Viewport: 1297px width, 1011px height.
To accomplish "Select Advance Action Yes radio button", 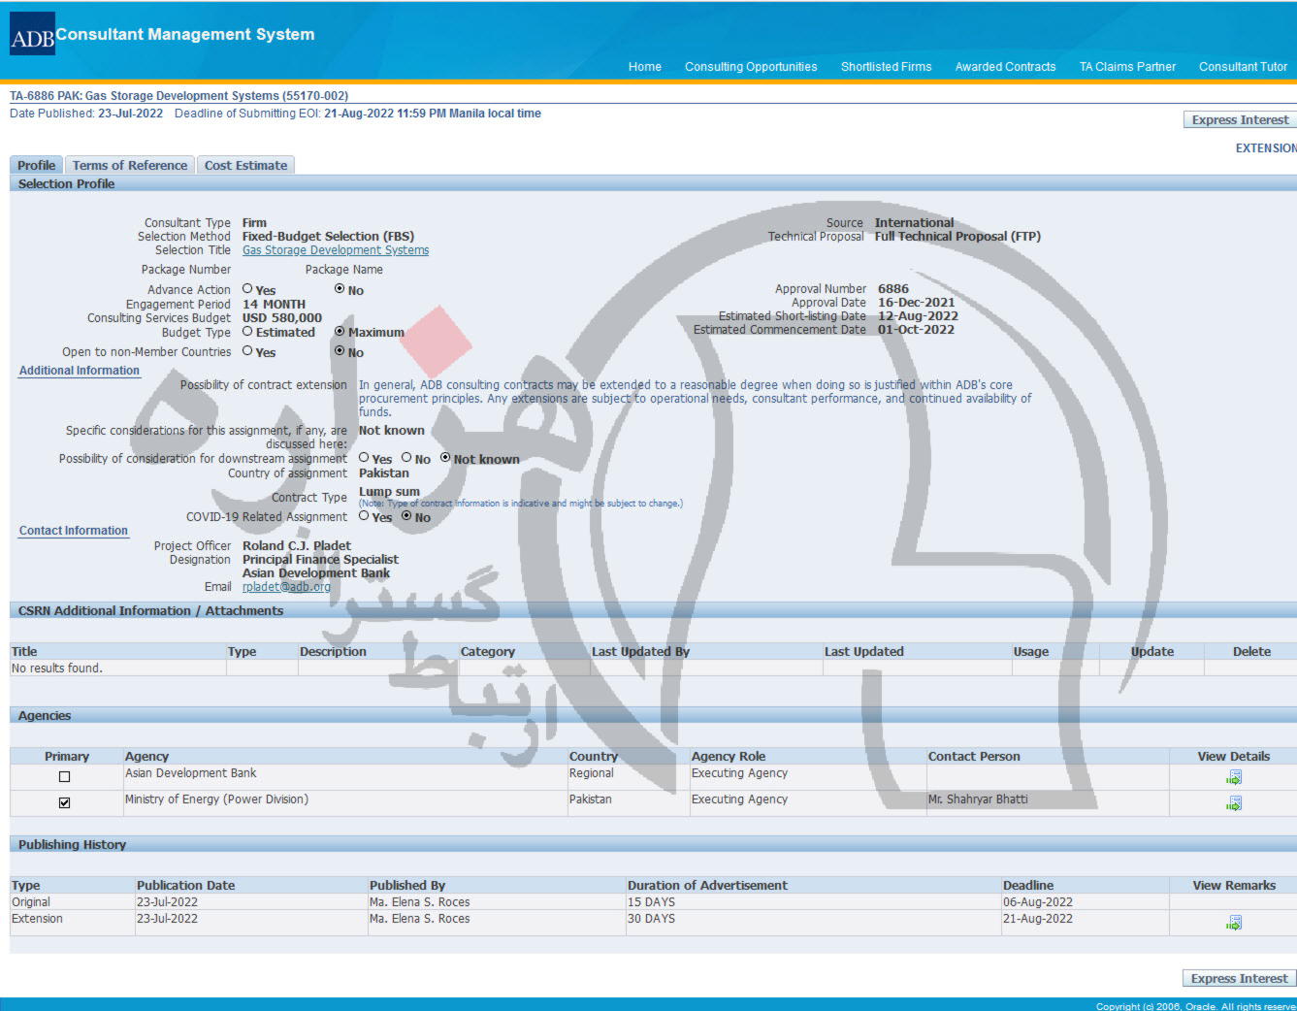I will [247, 289].
